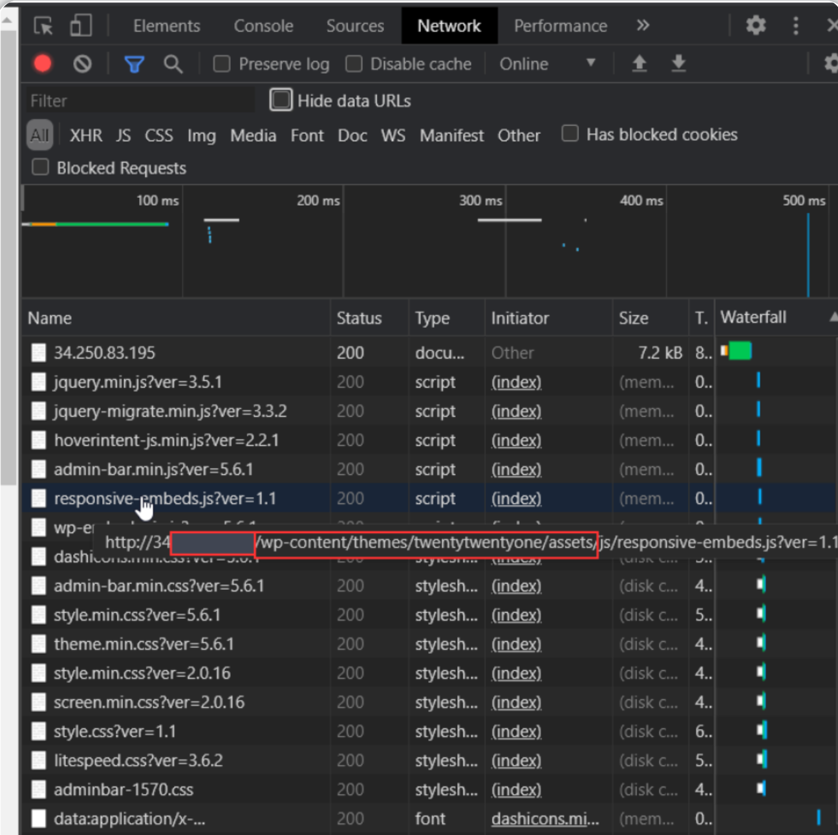Select the Network tab
The width and height of the screenshot is (838, 835).
tap(449, 26)
